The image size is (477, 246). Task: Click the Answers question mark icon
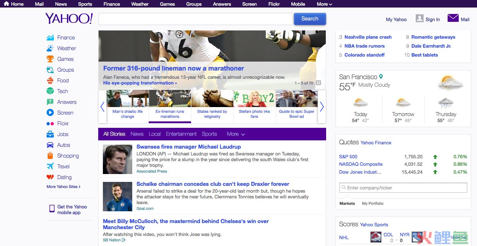(50, 102)
